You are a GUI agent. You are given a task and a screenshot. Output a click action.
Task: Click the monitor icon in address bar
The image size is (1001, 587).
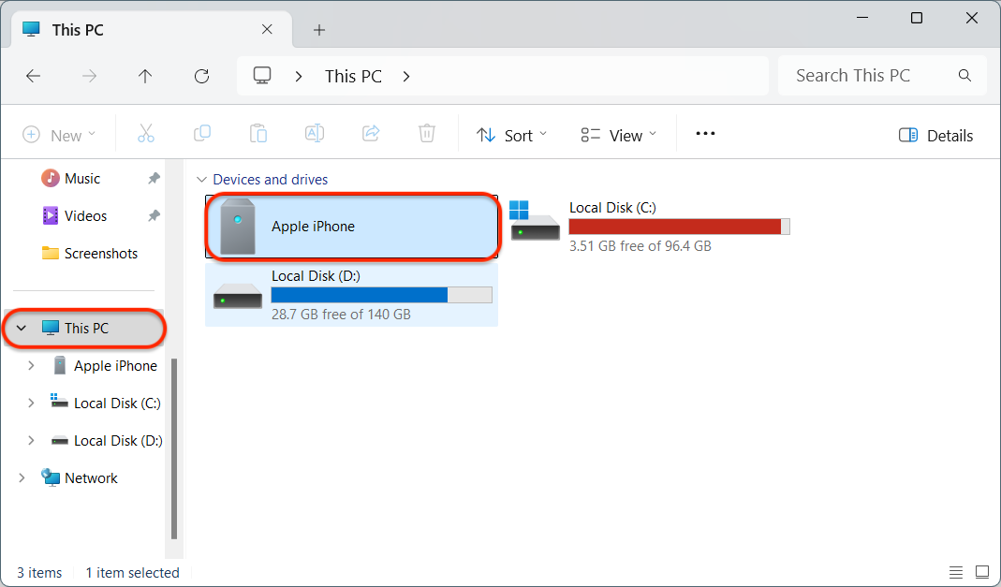click(262, 76)
